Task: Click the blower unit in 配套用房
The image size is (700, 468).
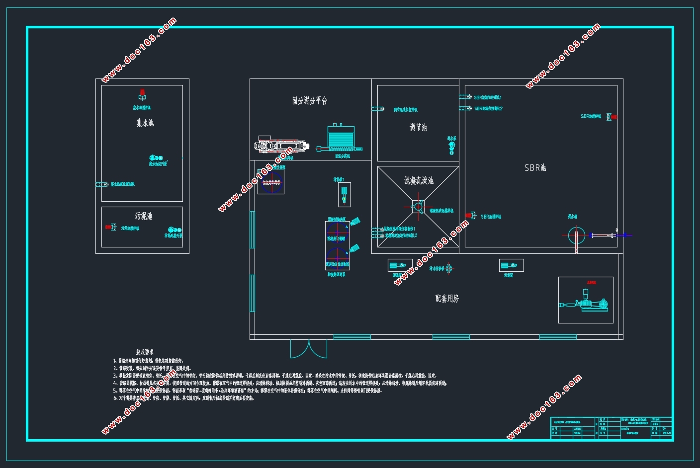Action: coord(585,300)
